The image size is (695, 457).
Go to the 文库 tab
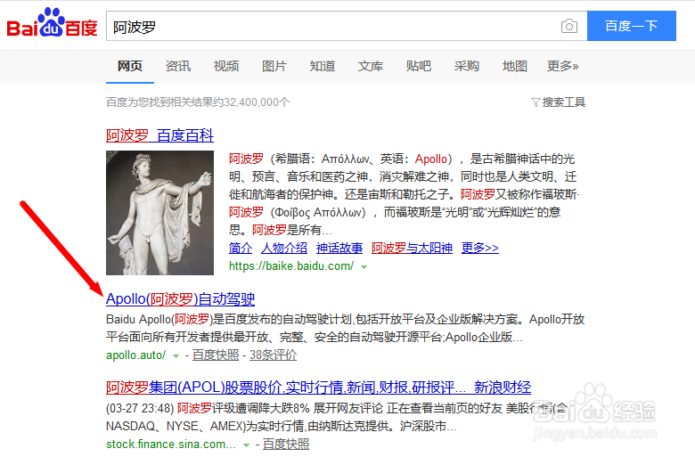[x=371, y=66]
